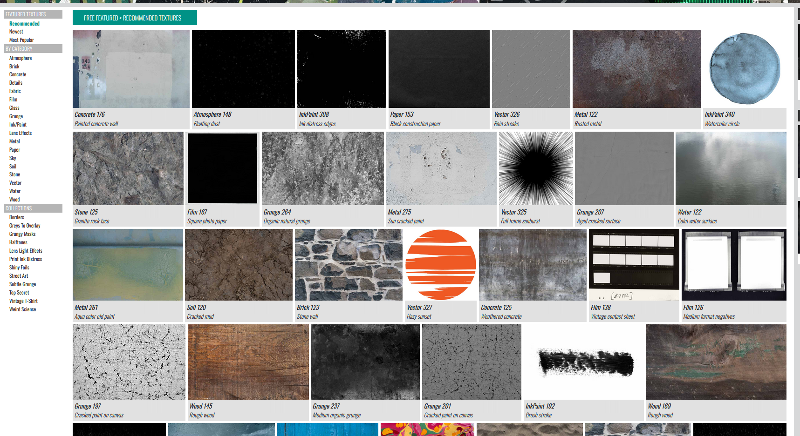Image resolution: width=800 pixels, height=436 pixels.
Task: Open the Wood category
Action: 14,200
